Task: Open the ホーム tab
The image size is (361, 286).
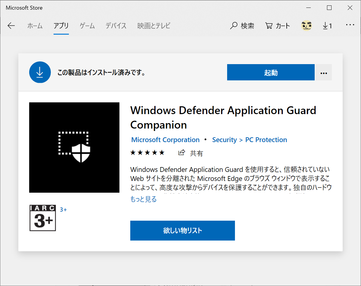Action: [35, 26]
